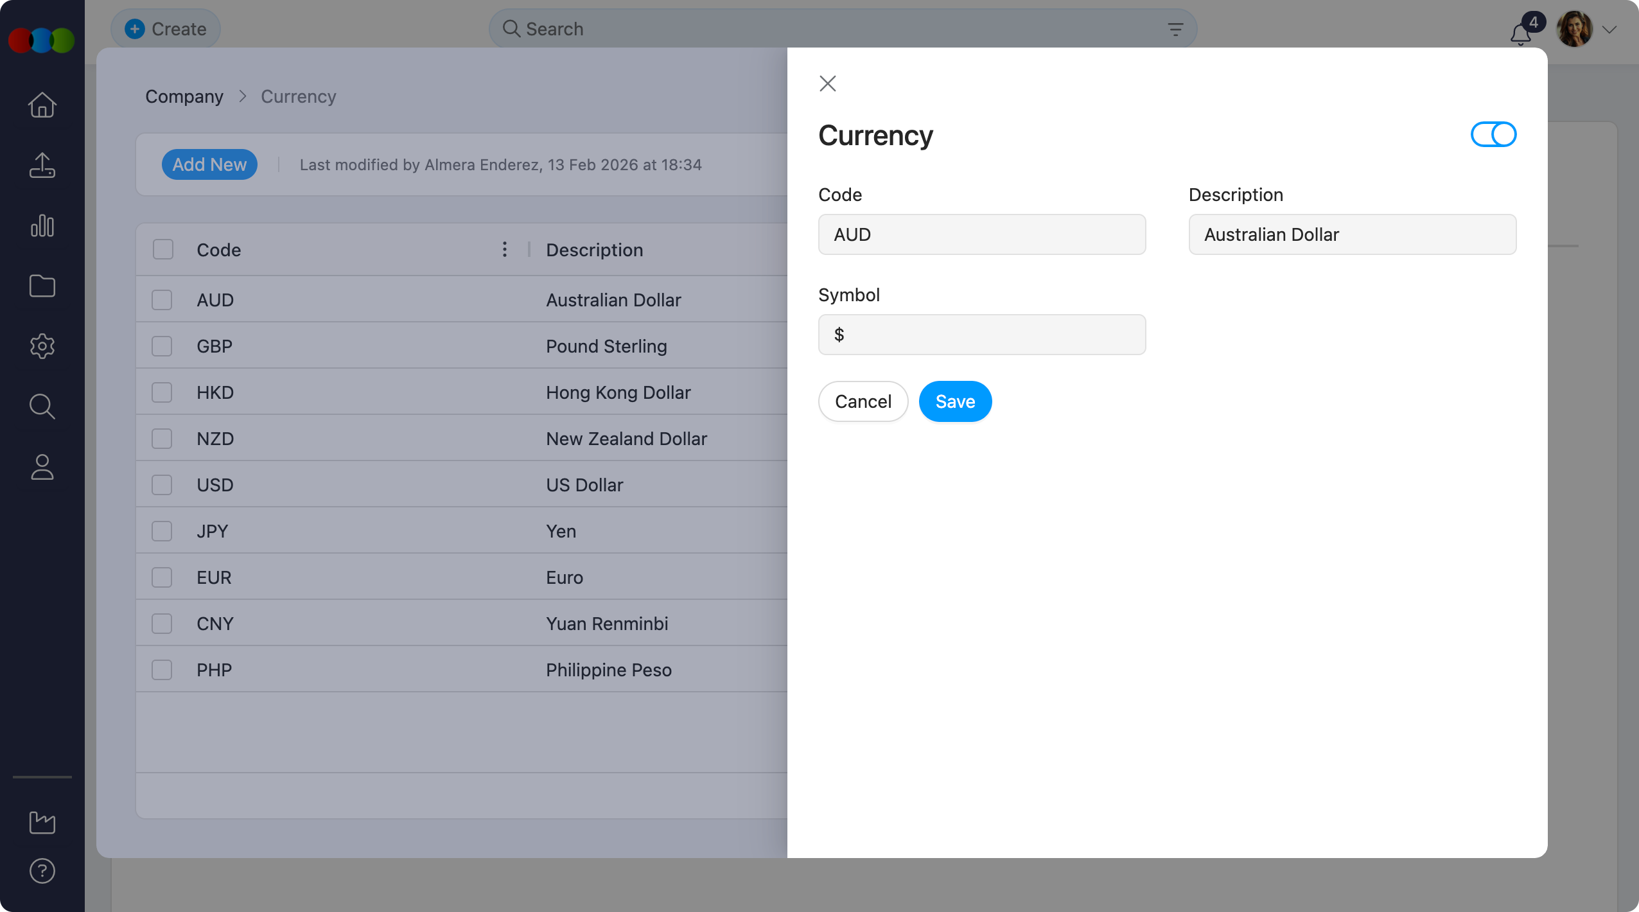Open the search filter control
This screenshot has height=912, width=1639.
(x=1175, y=29)
